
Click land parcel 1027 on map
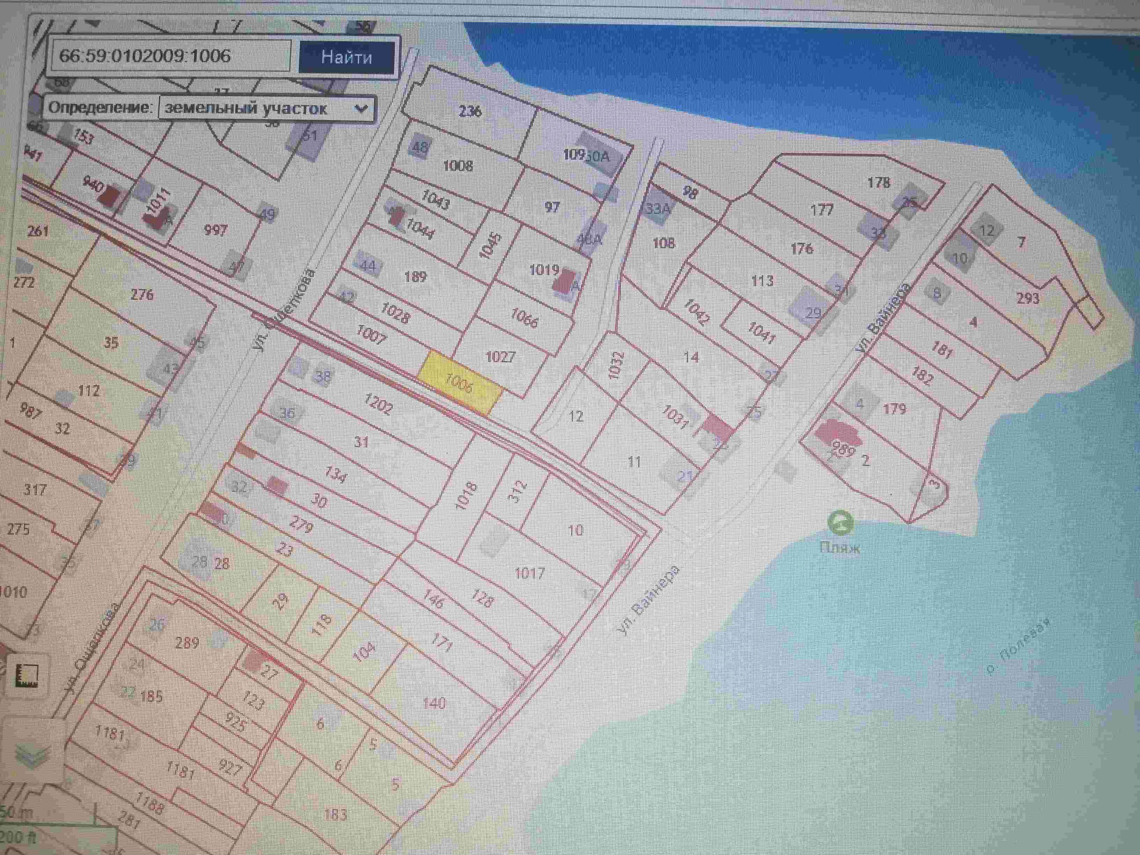point(500,357)
